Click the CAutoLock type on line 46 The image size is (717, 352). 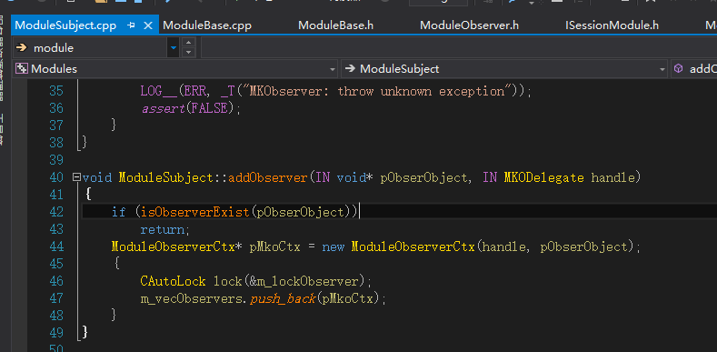point(173,281)
